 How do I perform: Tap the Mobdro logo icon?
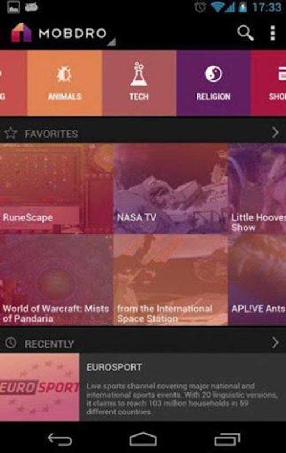click(x=21, y=33)
